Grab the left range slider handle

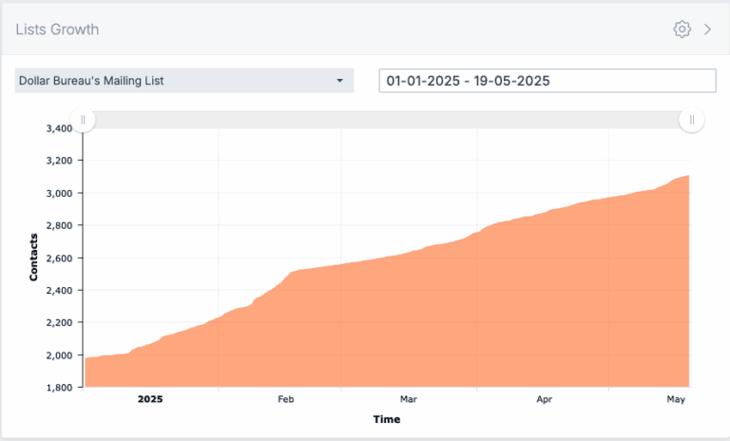click(84, 120)
